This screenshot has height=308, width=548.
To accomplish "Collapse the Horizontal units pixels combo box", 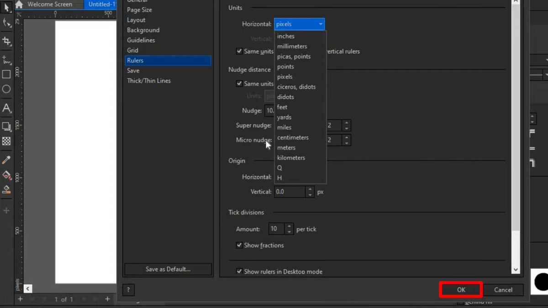I will [299, 24].
